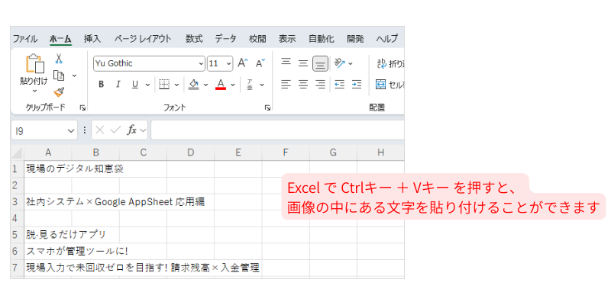Select row 5 header
The height and width of the screenshot is (305, 611).
(x=15, y=235)
